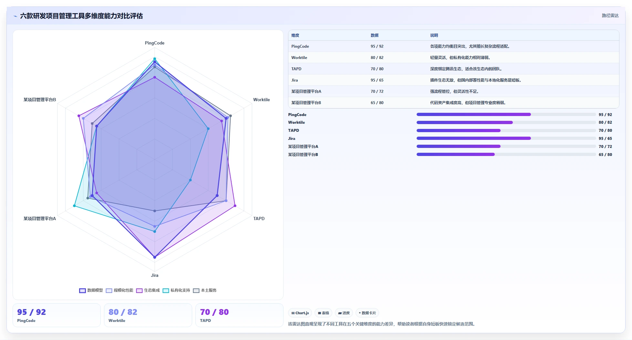Click table value 80 / 82
The width and height of the screenshot is (632, 340).
coord(377,58)
